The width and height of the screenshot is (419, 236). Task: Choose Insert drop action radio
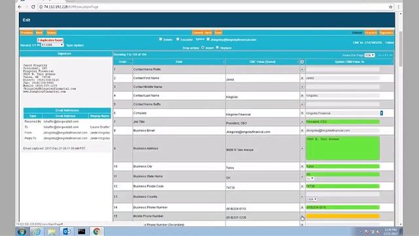click(203, 47)
